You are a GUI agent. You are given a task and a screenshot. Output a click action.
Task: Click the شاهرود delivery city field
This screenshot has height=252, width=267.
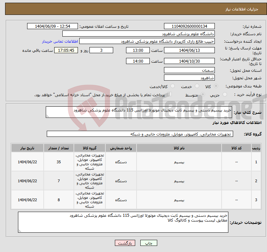pos(189,78)
